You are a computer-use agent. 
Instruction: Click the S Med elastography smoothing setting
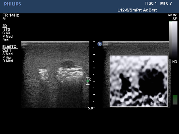8,54
